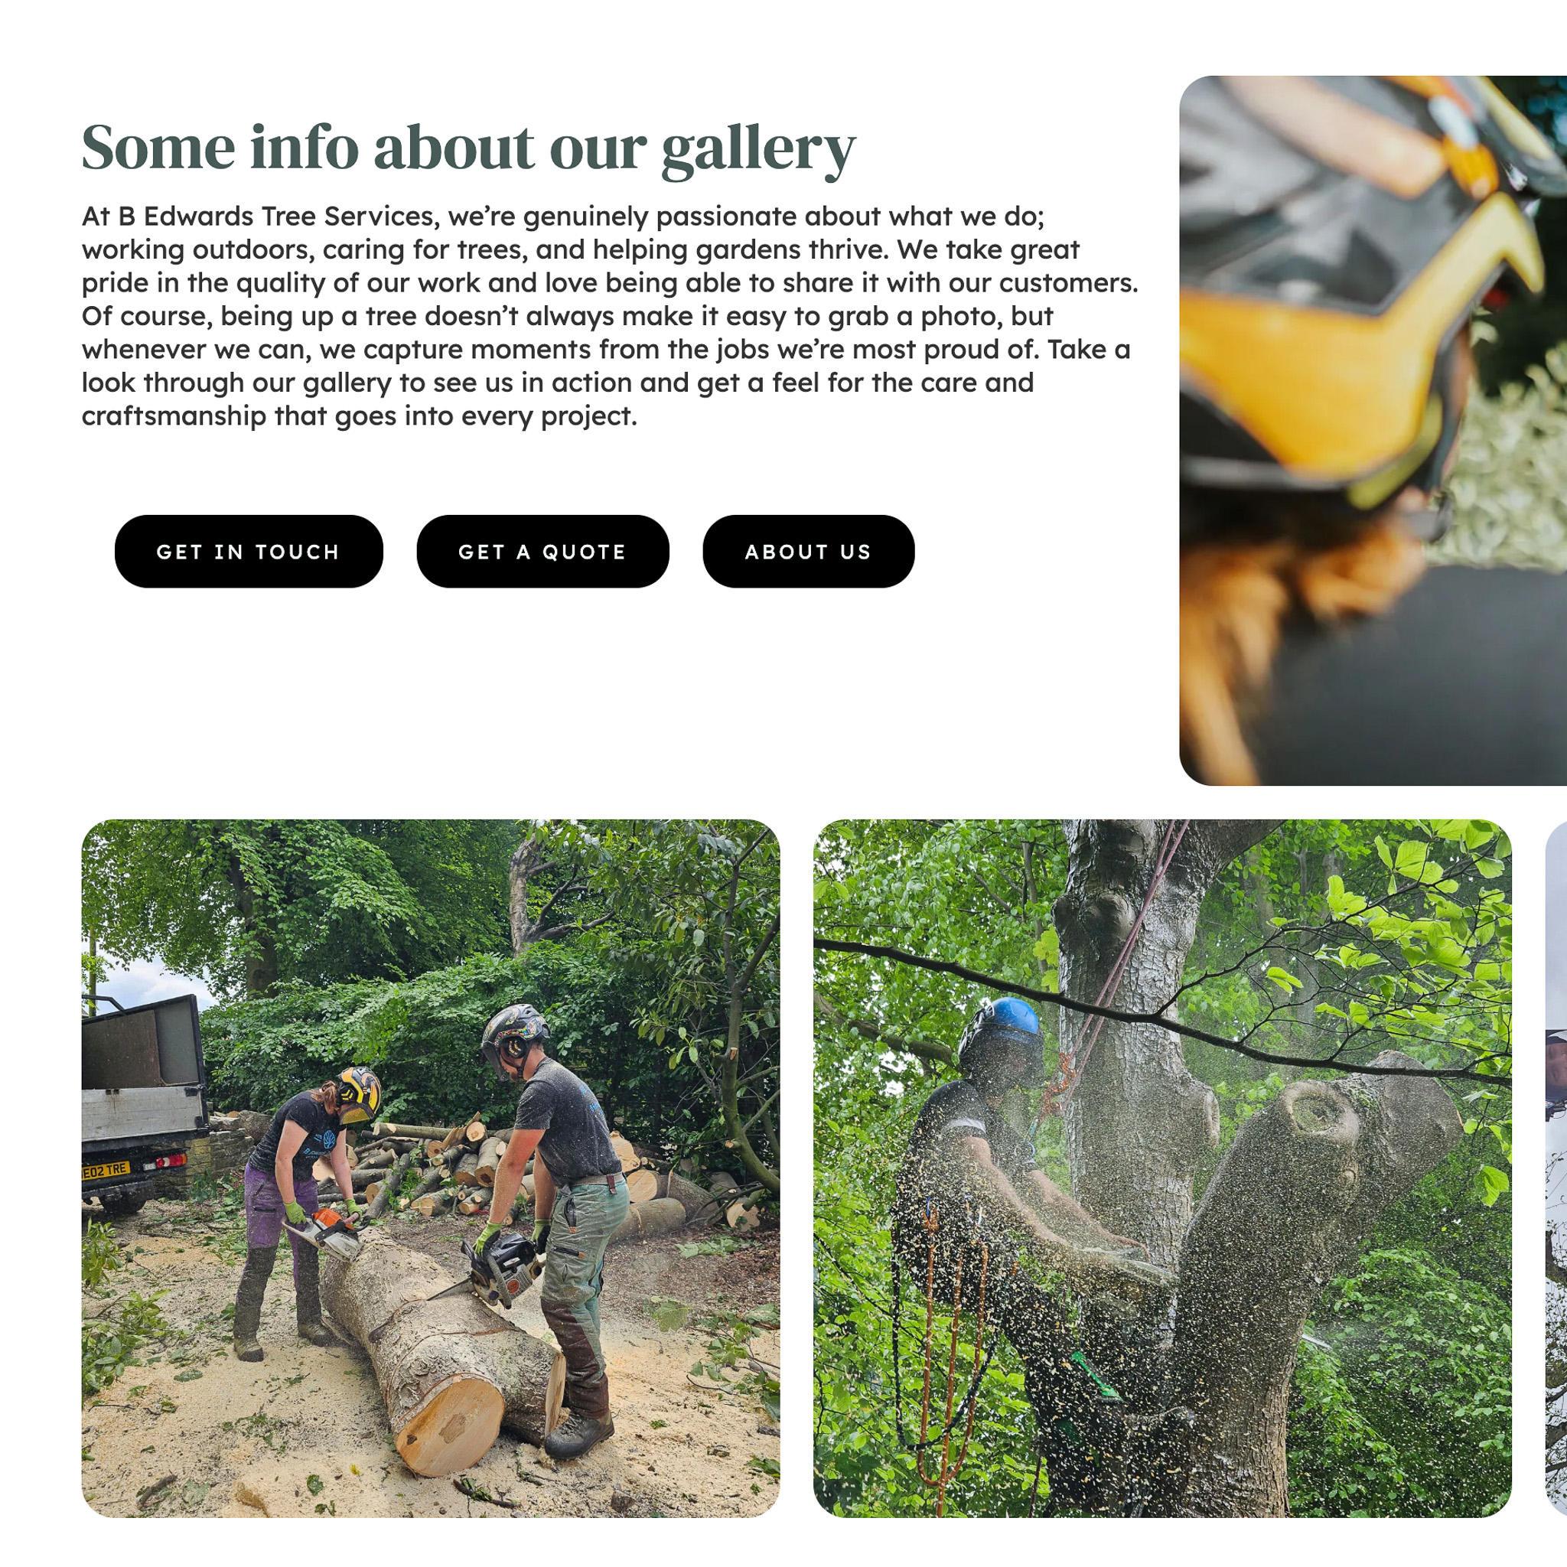Viewport: 1567px width, 1567px height.
Task: Click the large tree trunk in climber photo
Action: (x=1135, y=1054)
